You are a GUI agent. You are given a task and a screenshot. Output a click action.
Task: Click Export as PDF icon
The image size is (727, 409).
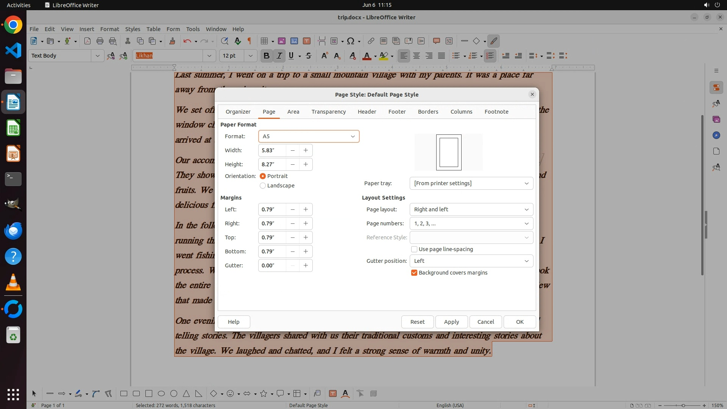pos(87,41)
